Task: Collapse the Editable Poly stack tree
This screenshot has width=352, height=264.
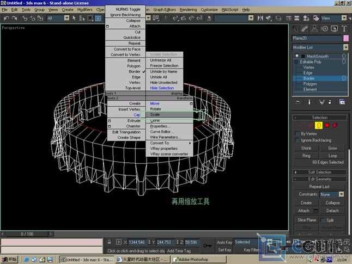Action: click(x=296, y=62)
